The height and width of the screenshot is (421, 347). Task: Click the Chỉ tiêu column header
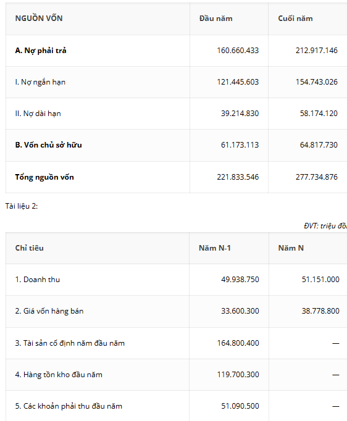29,248
